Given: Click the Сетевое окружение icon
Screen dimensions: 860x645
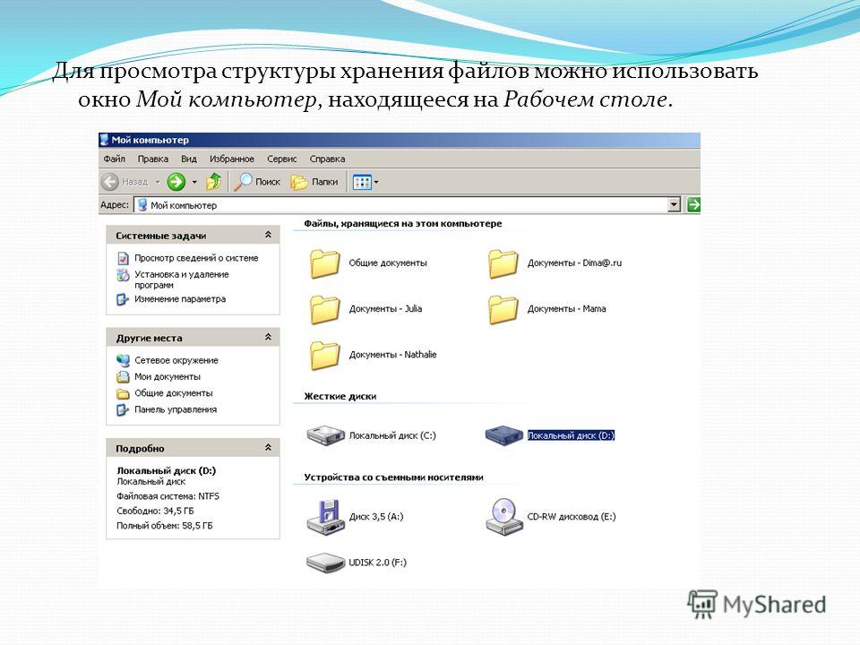Looking at the screenshot, I should click(x=123, y=360).
